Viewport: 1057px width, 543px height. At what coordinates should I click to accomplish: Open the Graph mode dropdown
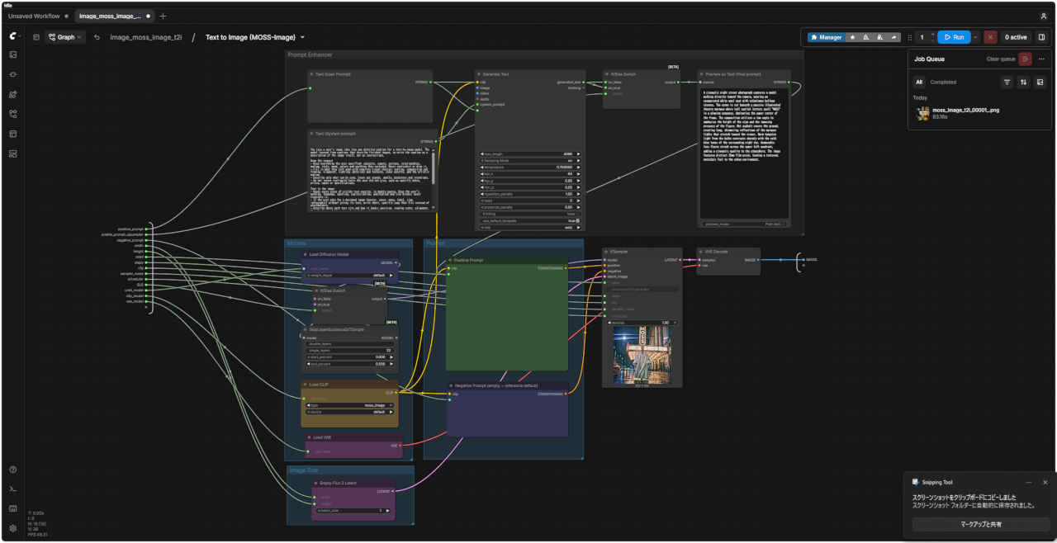[x=65, y=37]
